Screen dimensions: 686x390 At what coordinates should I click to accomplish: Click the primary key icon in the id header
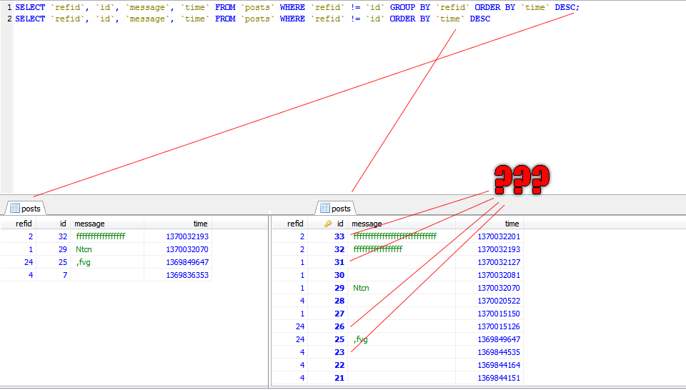(x=327, y=224)
